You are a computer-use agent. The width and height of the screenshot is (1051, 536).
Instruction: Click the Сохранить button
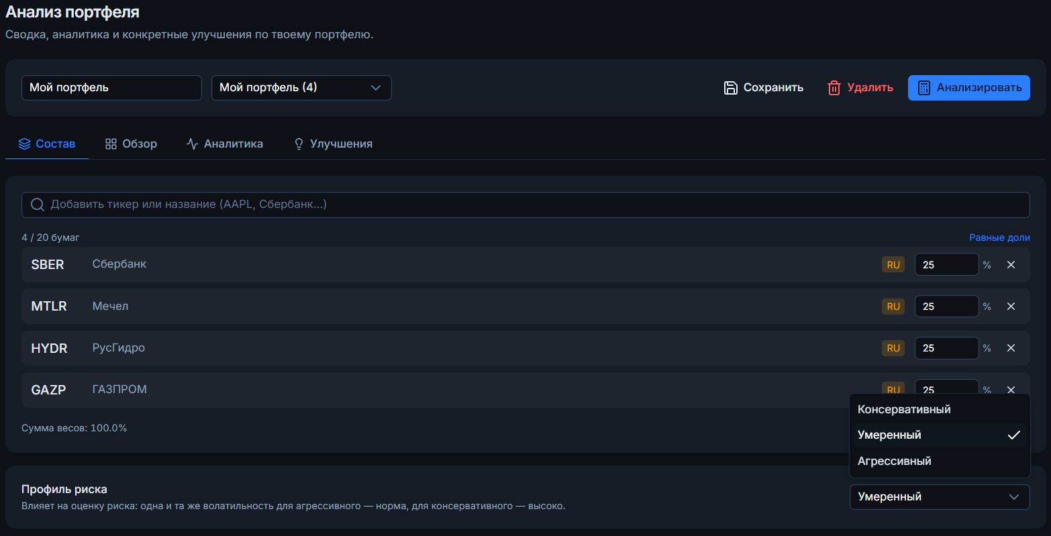coord(764,88)
